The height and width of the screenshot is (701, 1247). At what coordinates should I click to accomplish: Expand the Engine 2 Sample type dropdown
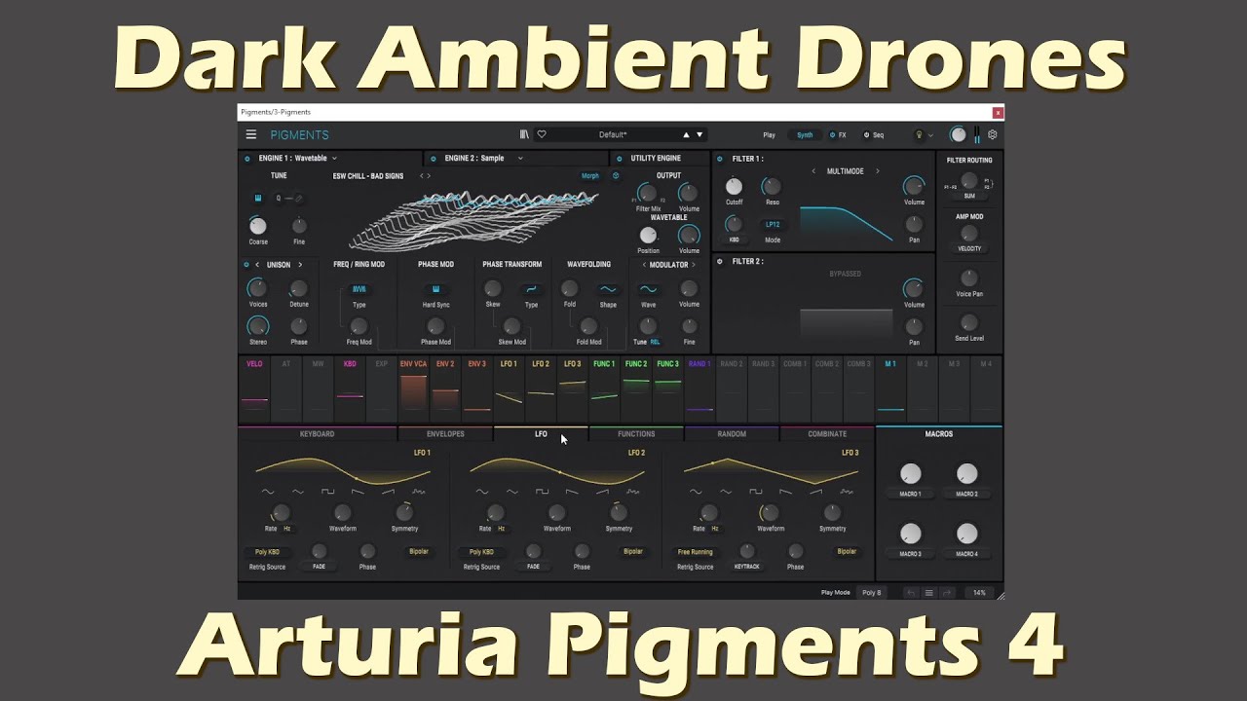(520, 158)
